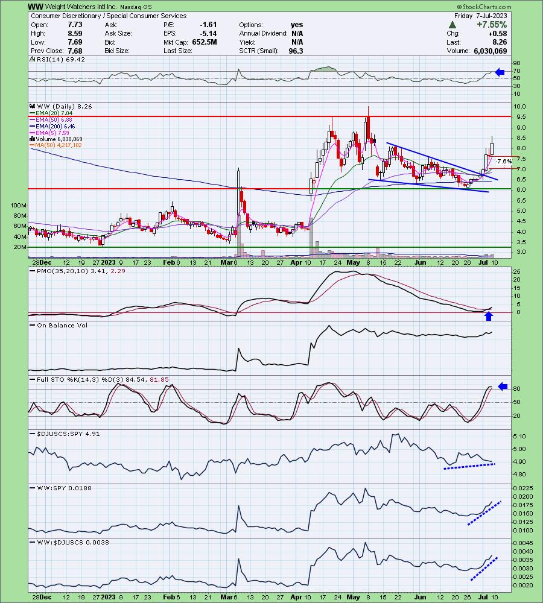
Task: Click the Chg value +0.58
Action: tap(498, 33)
